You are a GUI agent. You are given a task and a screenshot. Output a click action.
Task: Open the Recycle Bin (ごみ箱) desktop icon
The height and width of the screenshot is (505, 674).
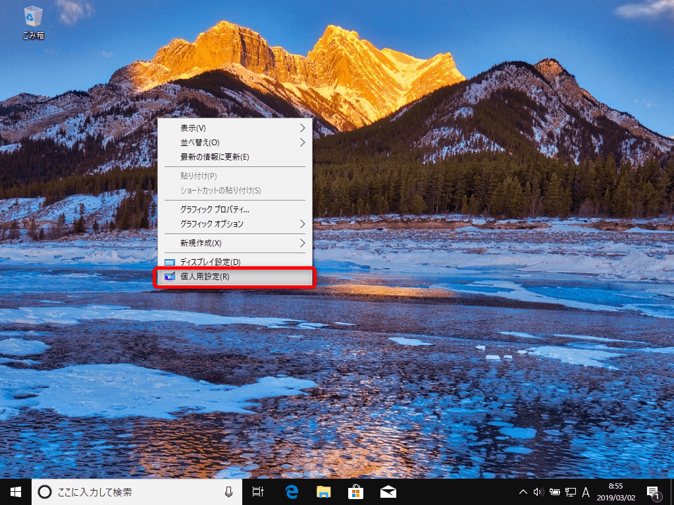33,23
